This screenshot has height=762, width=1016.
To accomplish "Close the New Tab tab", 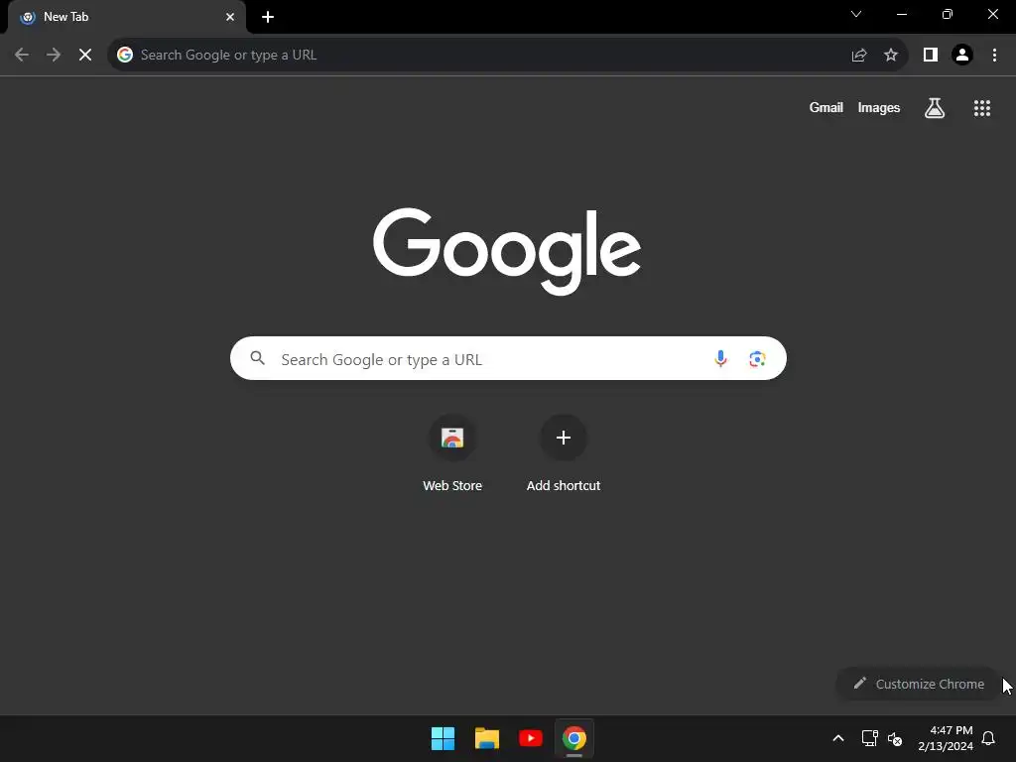I will (x=230, y=17).
